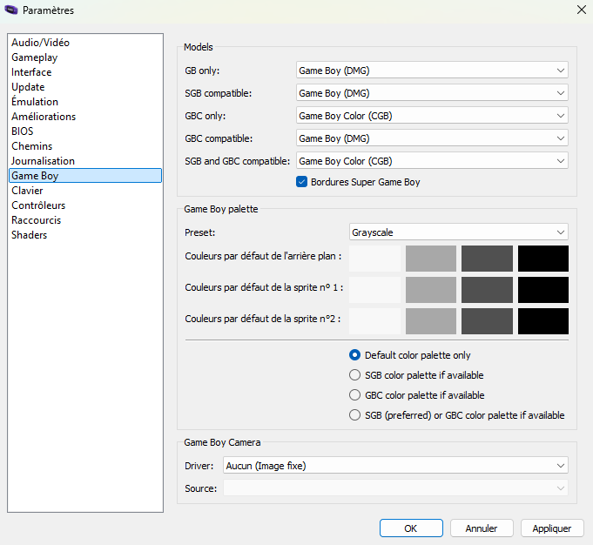The image size is (593, 545).
Task: Go to the Shaders settings section
Action: click(30, 235)
